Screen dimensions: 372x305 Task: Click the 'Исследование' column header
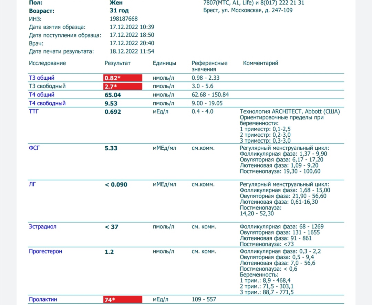click(48, 63)
